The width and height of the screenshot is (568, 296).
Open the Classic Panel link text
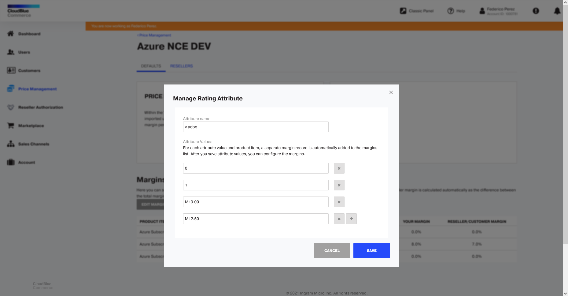click(x=421, y=11)
